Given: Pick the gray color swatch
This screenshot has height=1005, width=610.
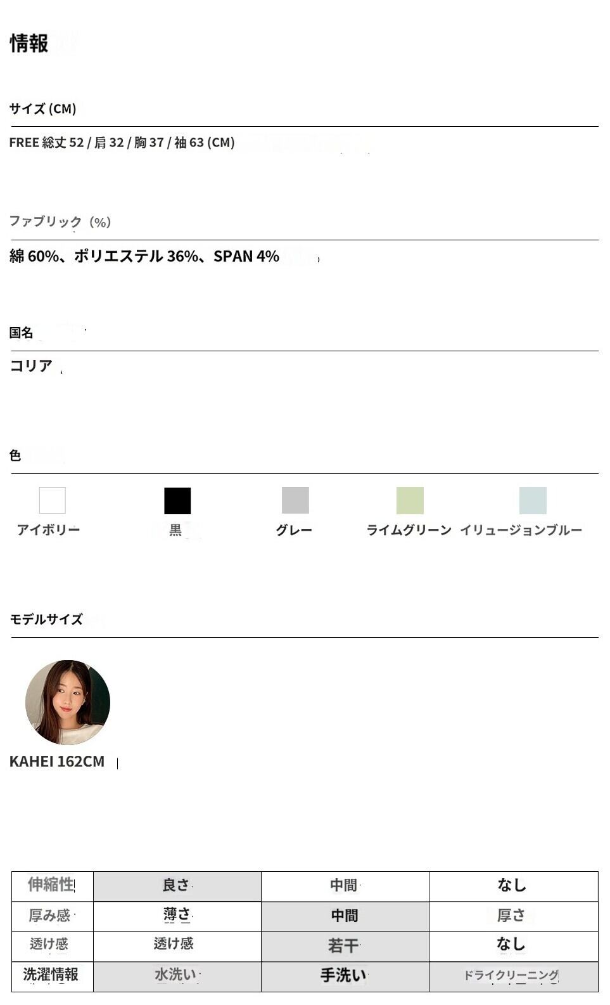Looking at the screenshot, I should point(295,500).
